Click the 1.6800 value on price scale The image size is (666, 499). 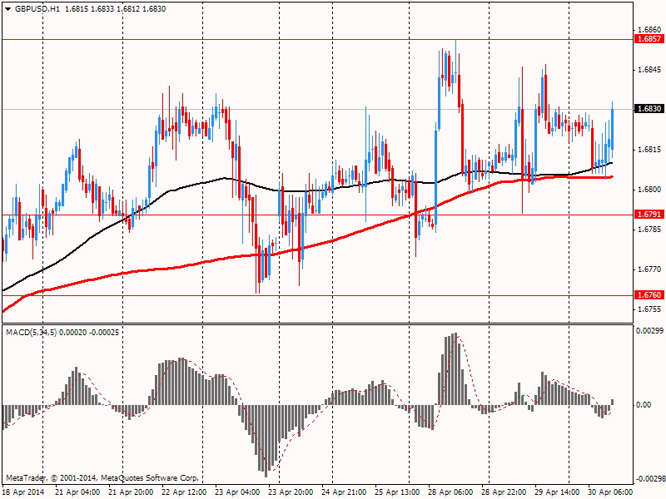[648, 189]
